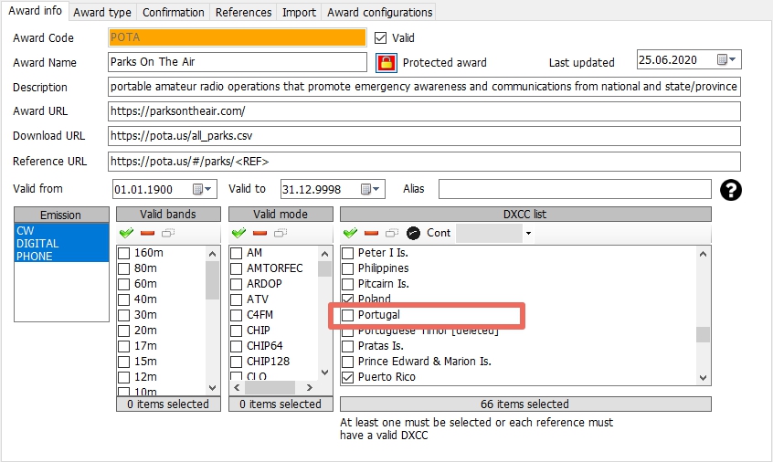This screenshot has height=462, width=773.
Task: Check the Prince Edward & Marion Is. checkbox
Action: 347,362
